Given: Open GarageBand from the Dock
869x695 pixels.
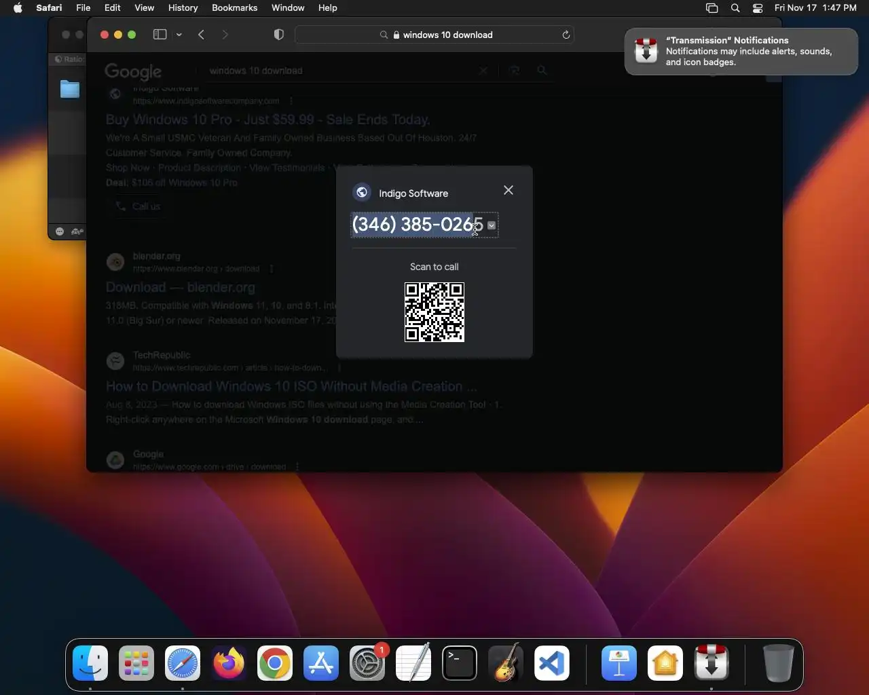Looking at the screenshot, I should [x=506, y=663].
